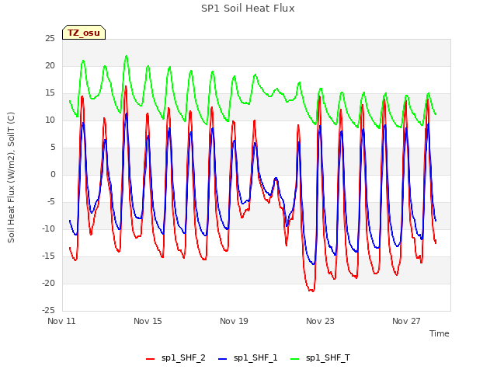This screenshot has height=373, width=497.
Task: Click the Nov 27 x-axis tick label
Action: pos(406,321)
